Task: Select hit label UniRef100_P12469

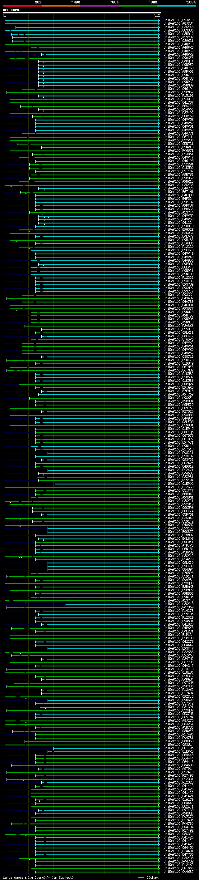Action: pos(178,865)
